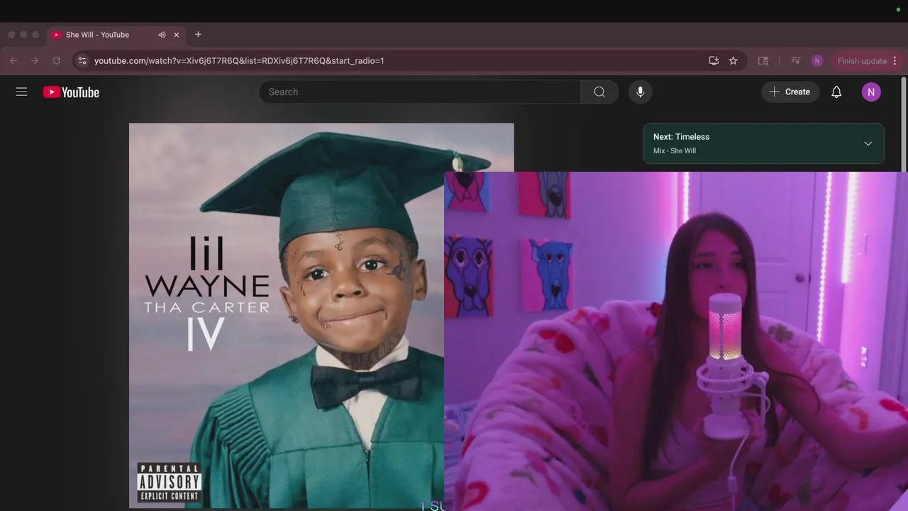Image resolution: width=908 pixels, height=511 pixels.
Task: Type in the YouTube Search field
Action: pos(420,92)
